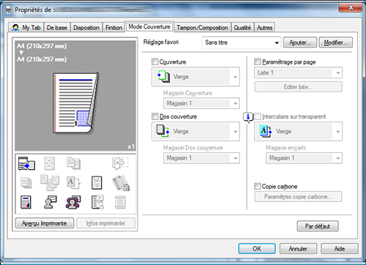Image resolution: width=366 pixels, height=265 pixels.
Task: Click the greyed letter A insert icon
Action: (73, 183)
